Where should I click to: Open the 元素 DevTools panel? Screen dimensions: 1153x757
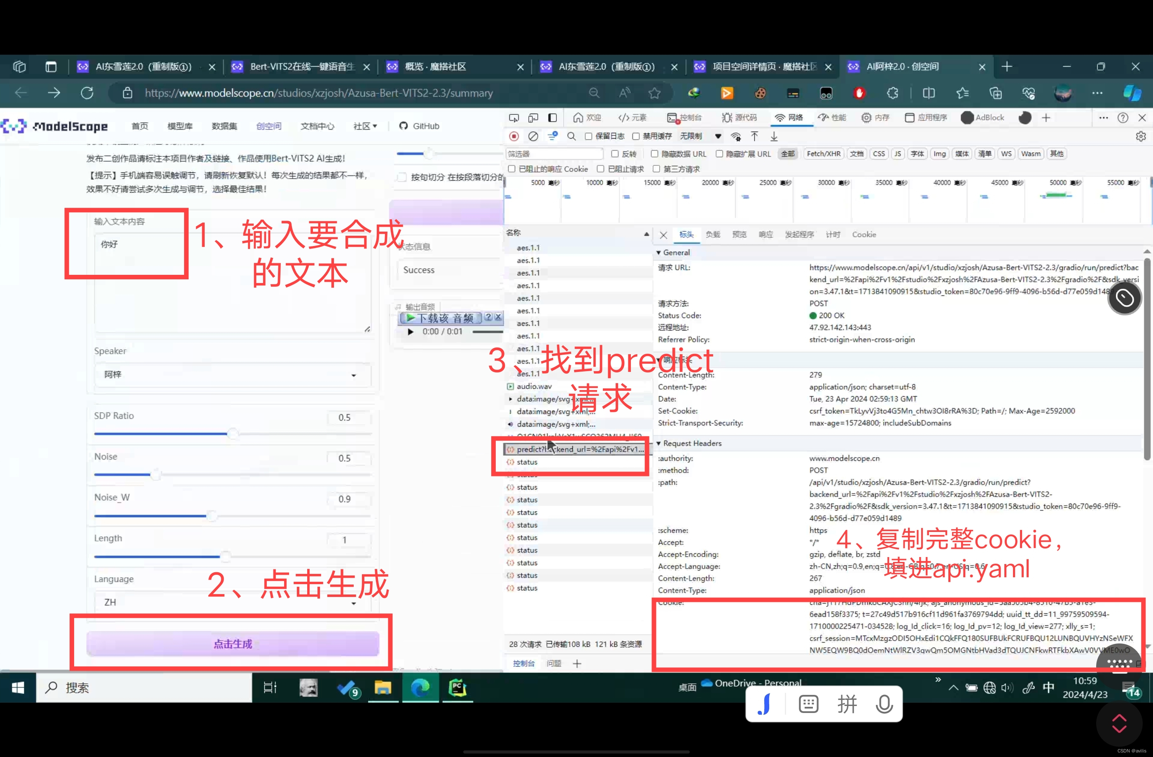[x=633, y=118]
